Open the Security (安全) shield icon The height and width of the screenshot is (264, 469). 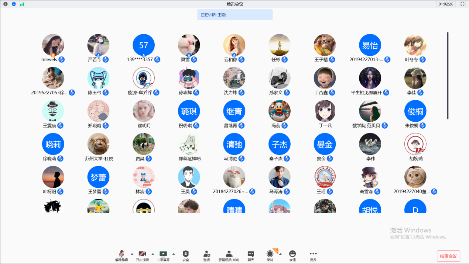[186, 254]
